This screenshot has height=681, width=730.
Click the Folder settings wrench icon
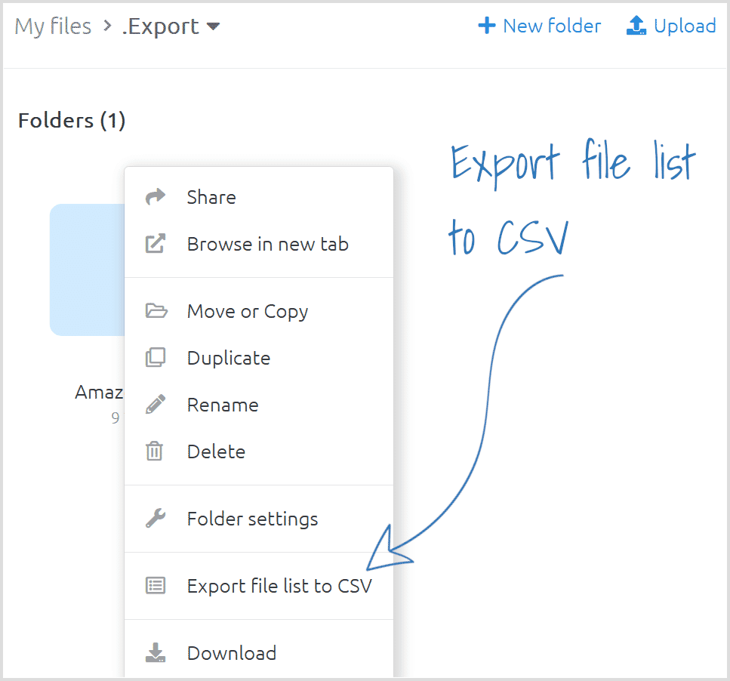pos(155,519)
